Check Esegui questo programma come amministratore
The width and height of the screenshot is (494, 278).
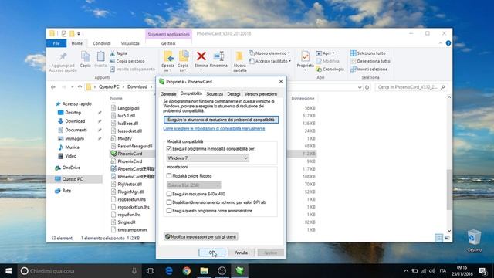[x=169, y=211]
